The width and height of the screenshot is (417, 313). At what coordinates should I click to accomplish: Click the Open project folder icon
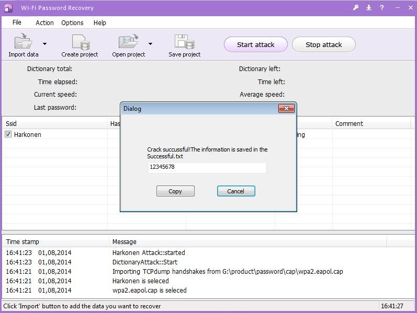(x=128, y=42)
